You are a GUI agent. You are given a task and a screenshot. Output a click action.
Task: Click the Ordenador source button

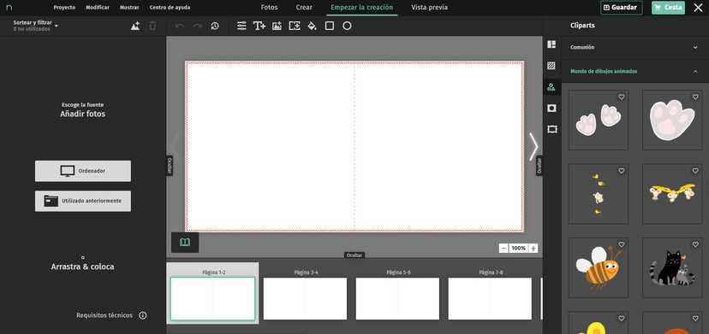coord(83,171)
